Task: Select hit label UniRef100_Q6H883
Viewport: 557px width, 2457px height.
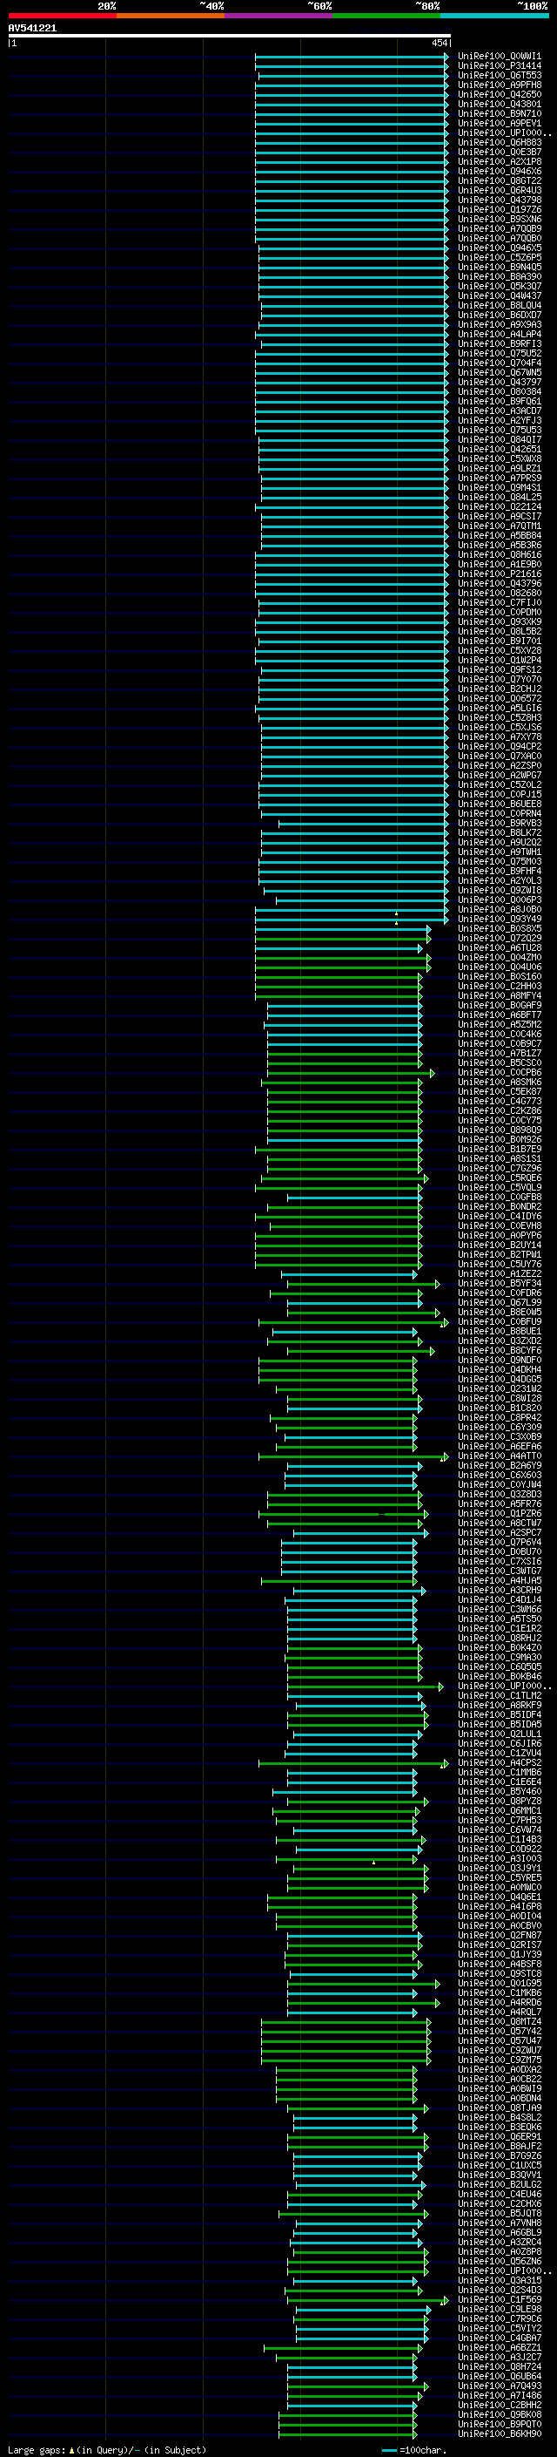Action: click(x=499, y=143)
